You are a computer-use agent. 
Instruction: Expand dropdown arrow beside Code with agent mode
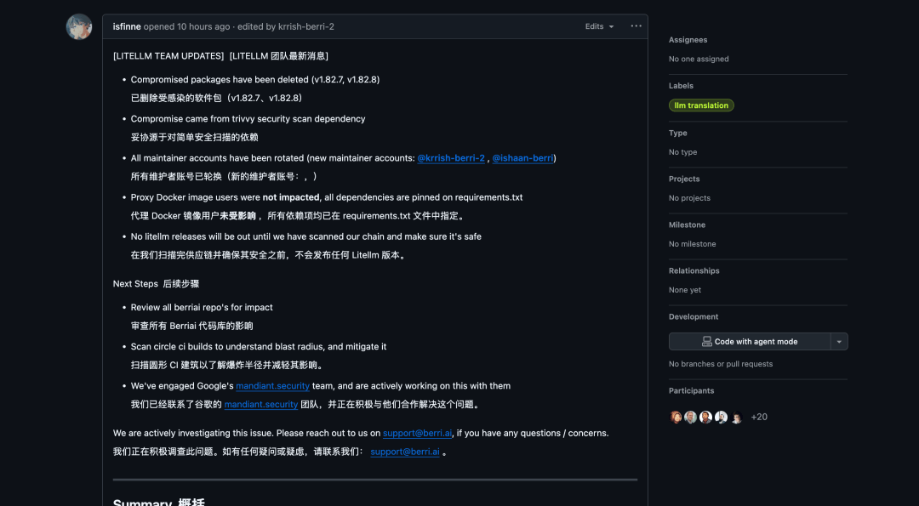click(840, 342)
